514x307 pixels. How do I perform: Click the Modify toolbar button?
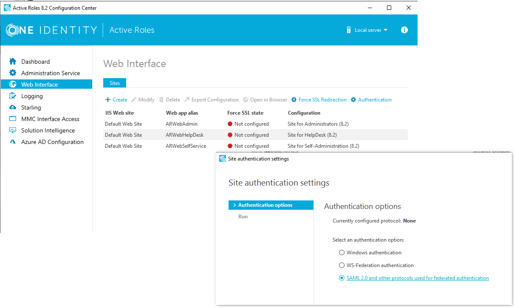pos(143,100)
